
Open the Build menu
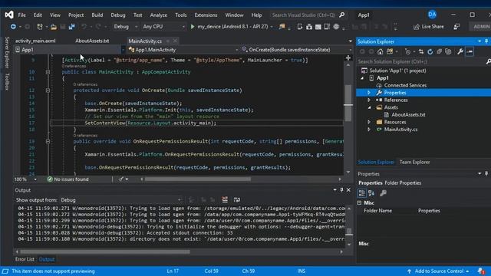tap(97, 15)
